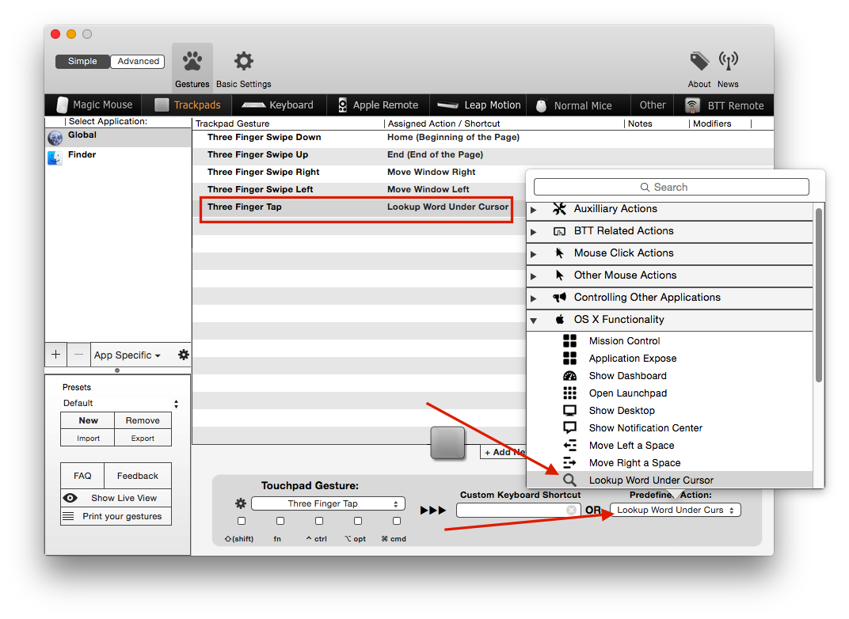This screenshot has width=849, height=619.
Task: Click the Auxilliary Actions tools icon
Action: (559, 209)
